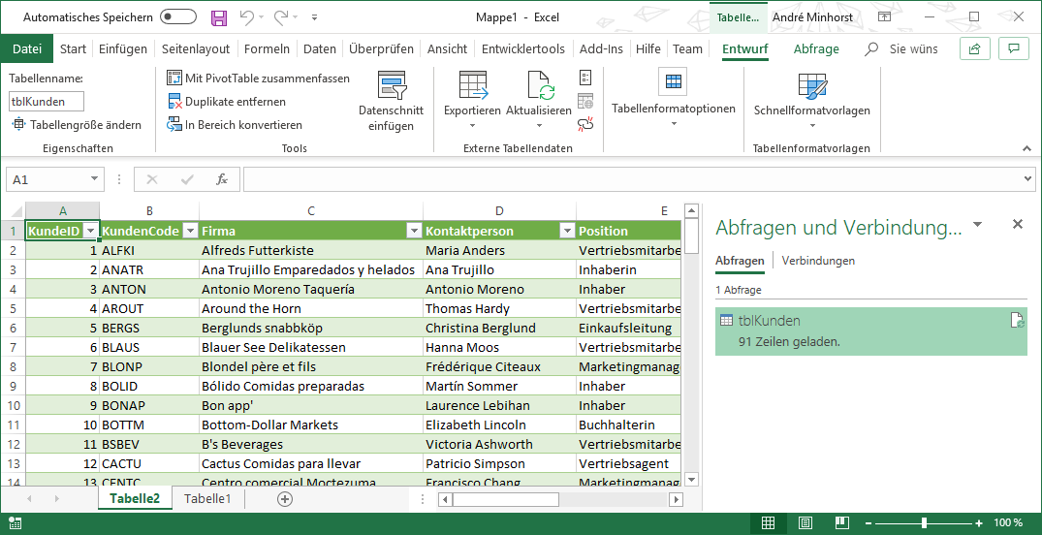This screenshot has width=1042, height=535.
Task: Collapse the ribbon chevron
Action: (x=1027, y=147)
